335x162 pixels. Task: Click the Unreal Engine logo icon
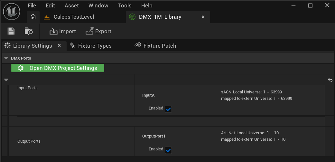(x=12, y=12)
